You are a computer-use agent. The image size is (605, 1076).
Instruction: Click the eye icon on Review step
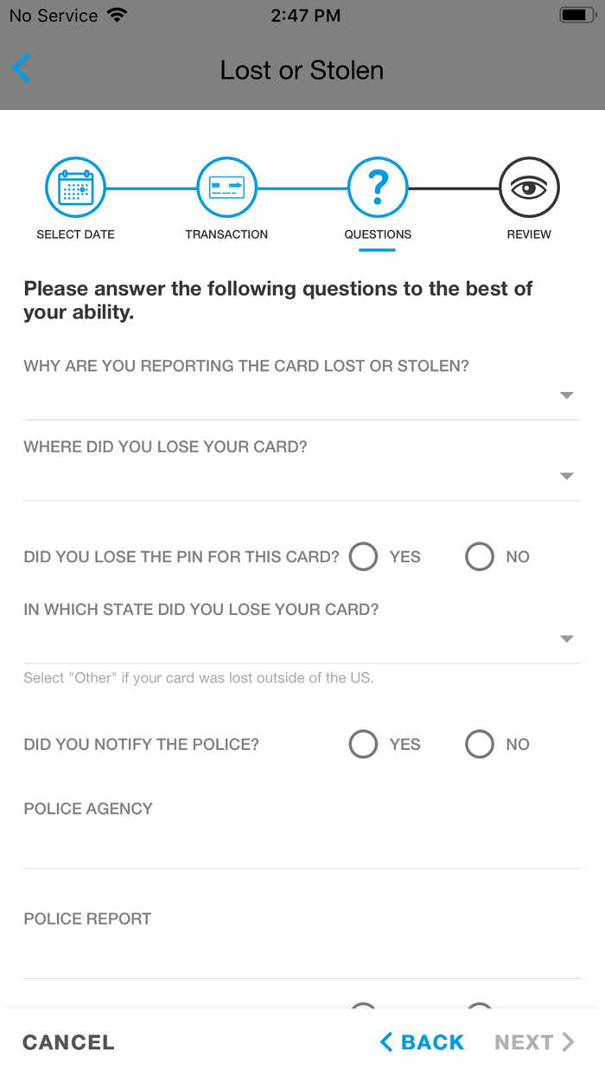(529, 187)
